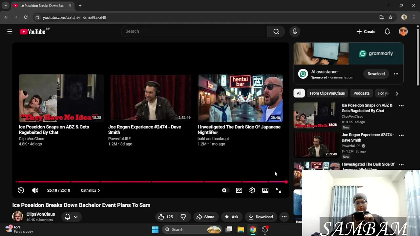Enter full screen mode
The width and height of the screenshot is (420, 236).
click(x=278, y=190)
